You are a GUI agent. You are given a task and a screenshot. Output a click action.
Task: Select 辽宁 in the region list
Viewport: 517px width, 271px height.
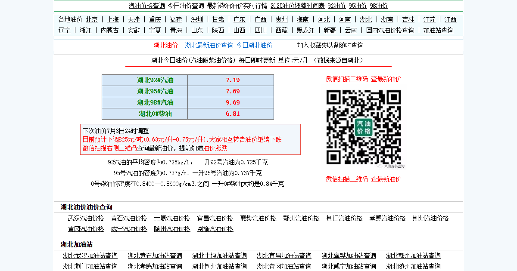tap(65, 30)
